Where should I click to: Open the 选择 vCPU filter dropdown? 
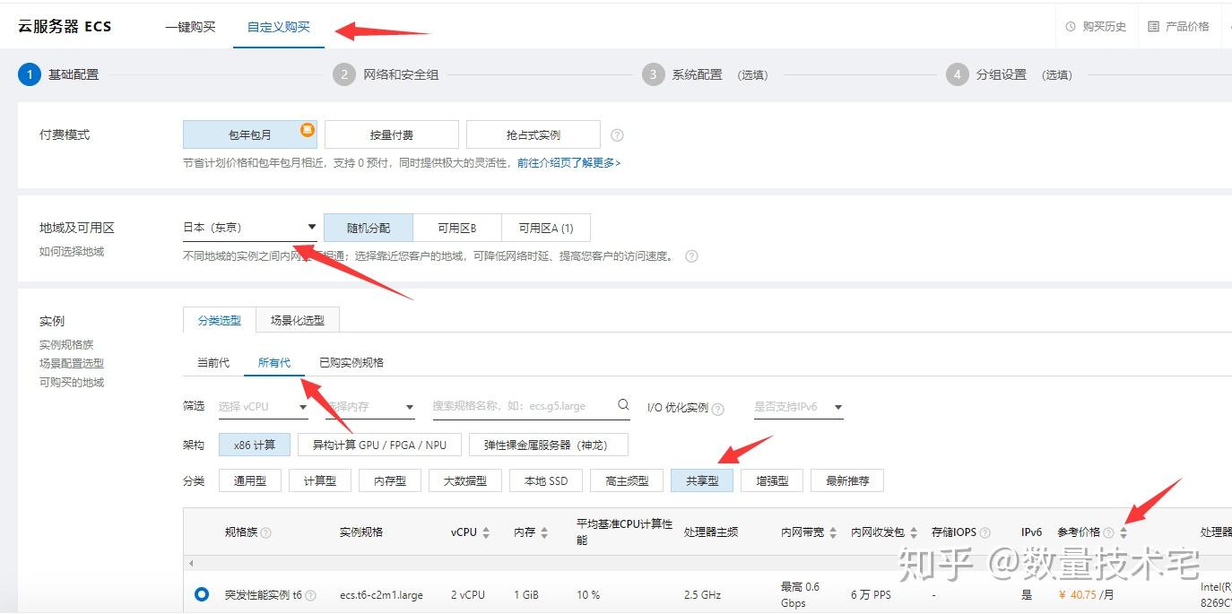click(x=264, y=407)
